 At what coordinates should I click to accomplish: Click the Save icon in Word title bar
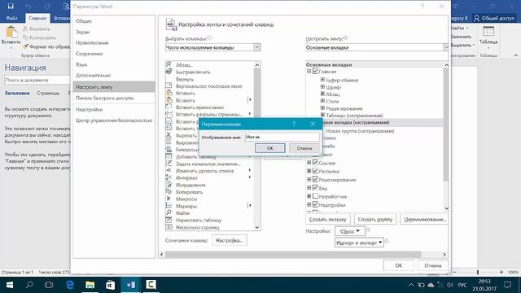11,7
